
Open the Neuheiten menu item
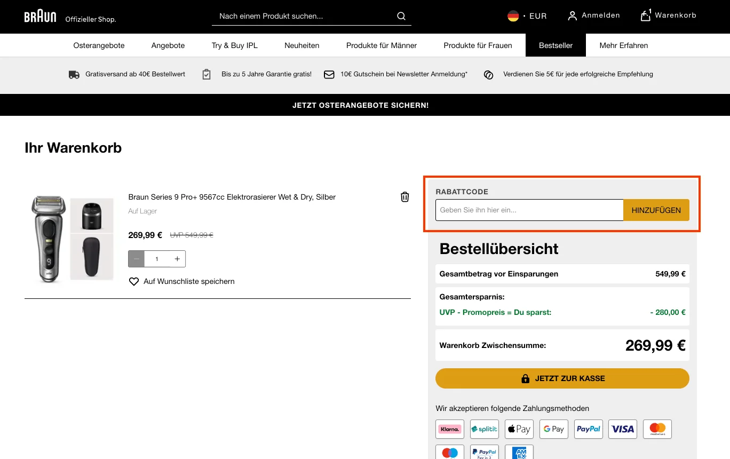[302, 45]
